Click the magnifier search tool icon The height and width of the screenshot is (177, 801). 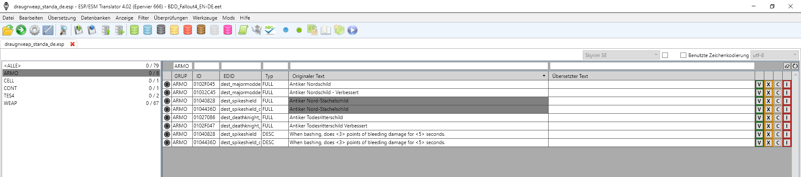tap(63, 30)
